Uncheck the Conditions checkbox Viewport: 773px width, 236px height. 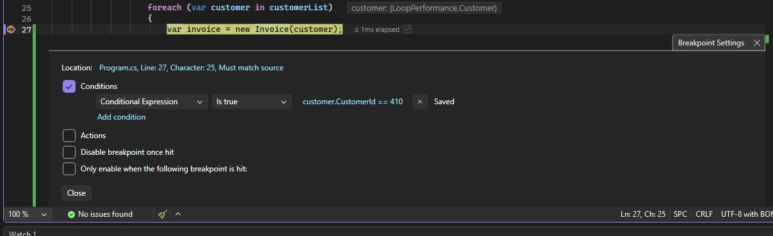pyautogui.click(x=69, y=86)
